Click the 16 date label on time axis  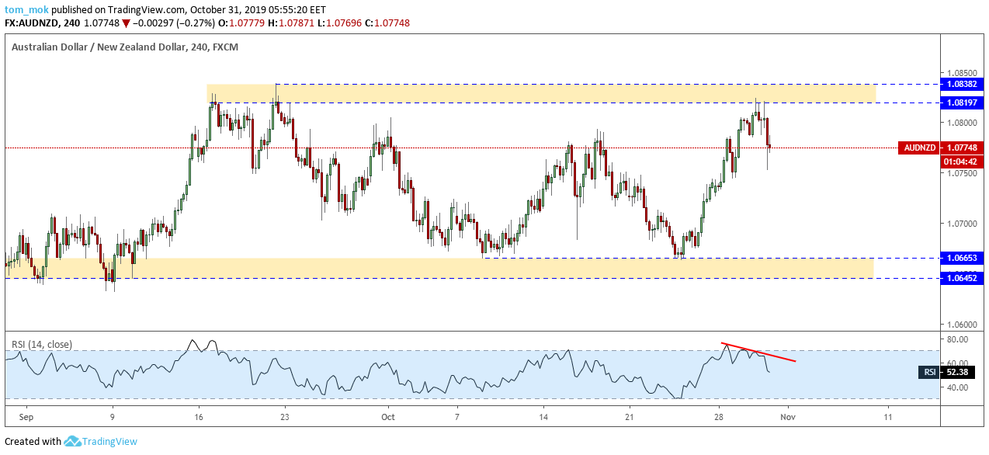(199, 417)
